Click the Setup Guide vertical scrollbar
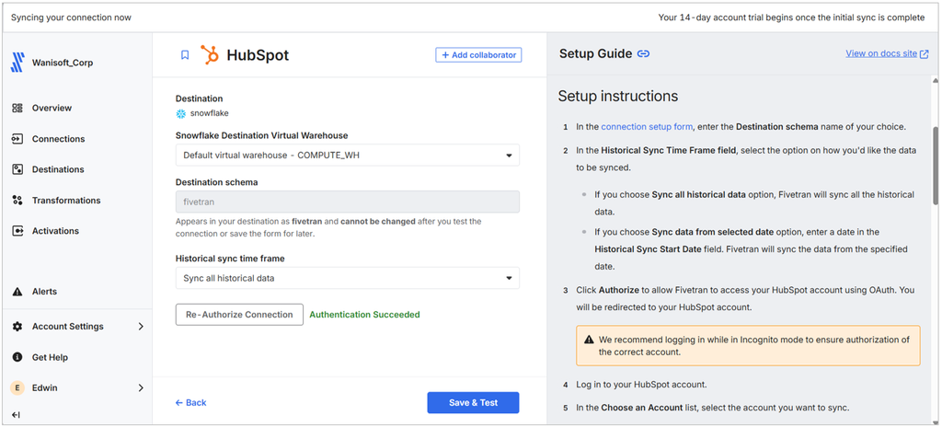This screenshot has width=942, height=427. click(x=936, y=166)
